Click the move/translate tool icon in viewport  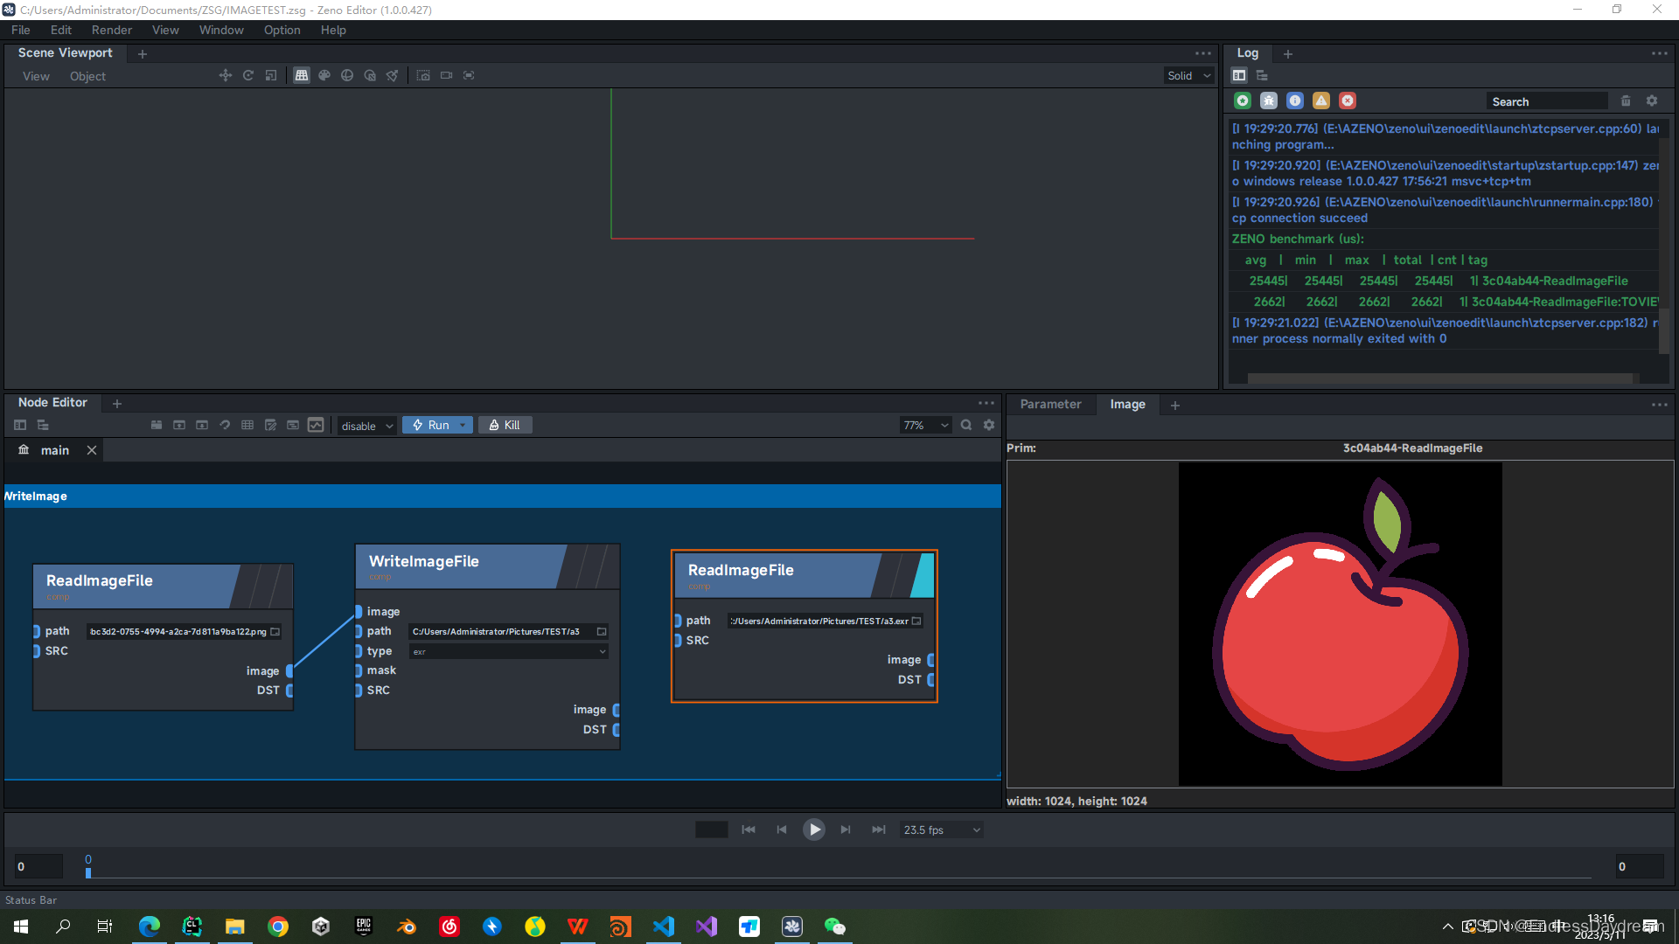point(226,76)
